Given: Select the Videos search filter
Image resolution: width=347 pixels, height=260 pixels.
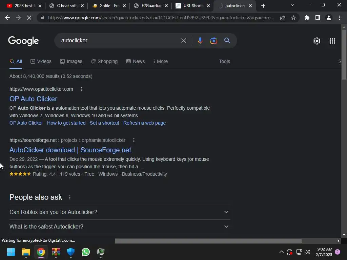Looking at the screenshot, I should coord(41,62).
